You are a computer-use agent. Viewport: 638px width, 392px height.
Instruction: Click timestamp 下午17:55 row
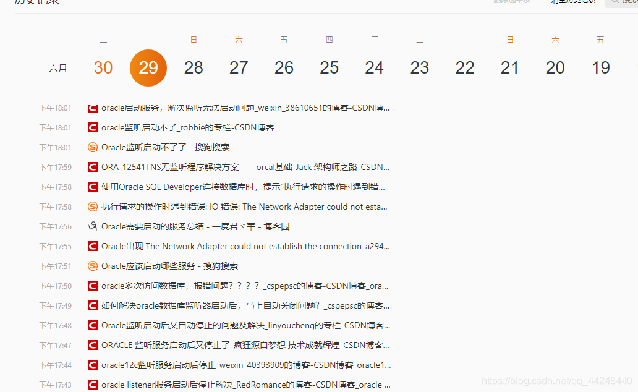point(56,246)
